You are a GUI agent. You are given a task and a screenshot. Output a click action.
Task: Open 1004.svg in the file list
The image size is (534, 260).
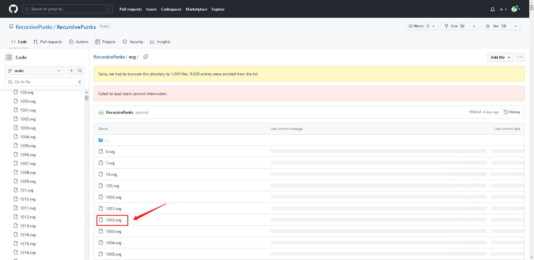point(113,243)
